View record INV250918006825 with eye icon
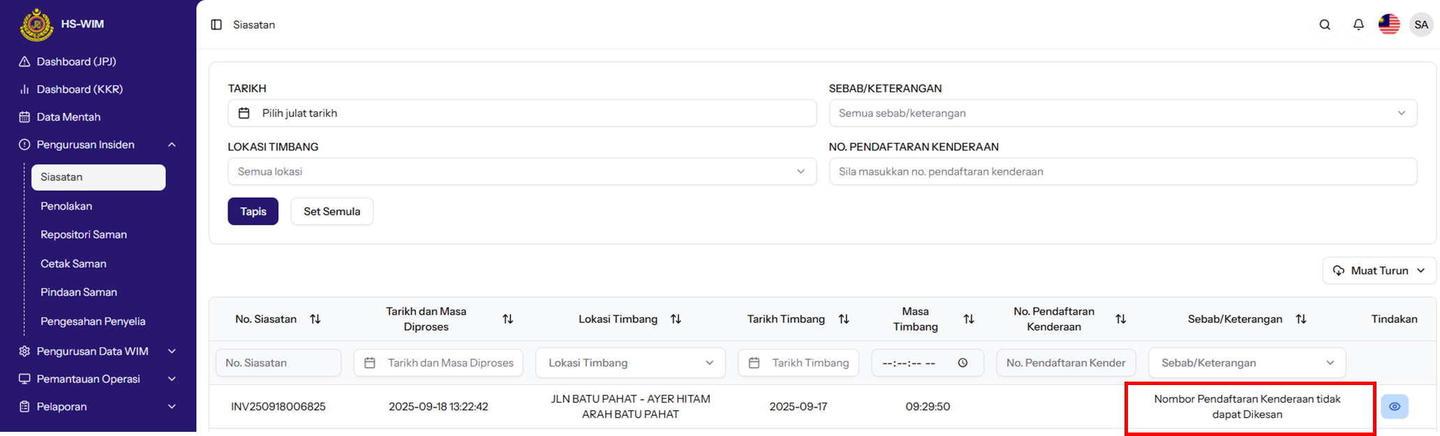This screenshot has width=1440, height=436. click(x=1394, y=407)
